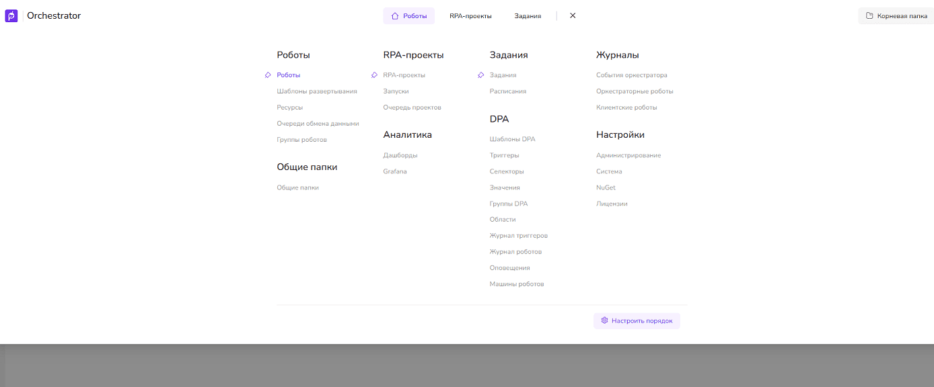Go to Лицензии in Настройки
Screen dimensions: 934x387
(x=611, y=204)
